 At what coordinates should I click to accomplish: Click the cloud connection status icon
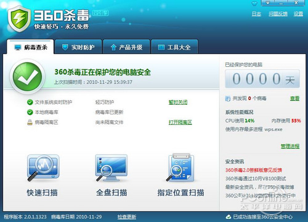(x=229, y=217)
